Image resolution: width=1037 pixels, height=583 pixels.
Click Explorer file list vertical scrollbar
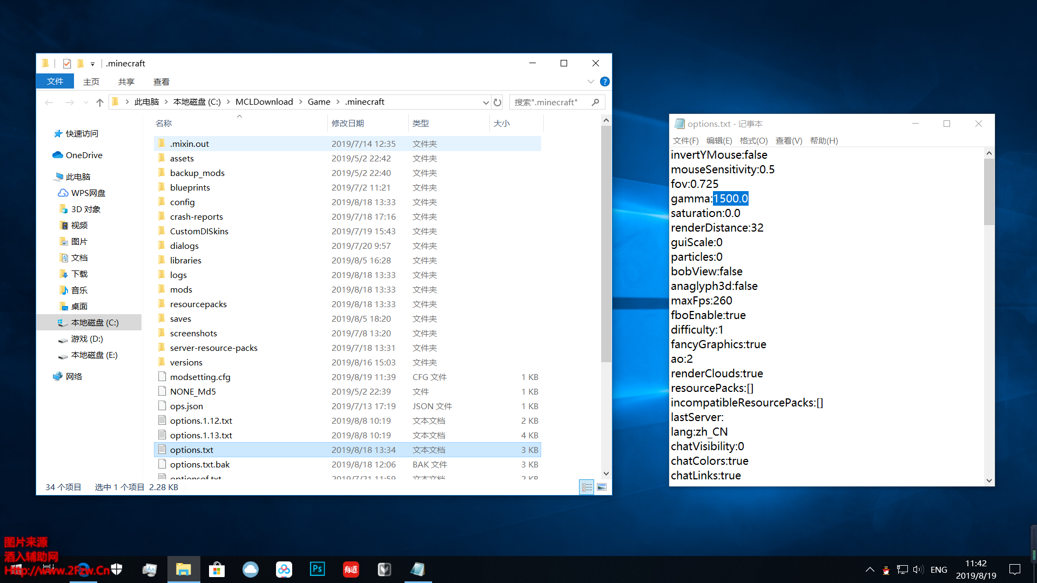click(606, 244)
